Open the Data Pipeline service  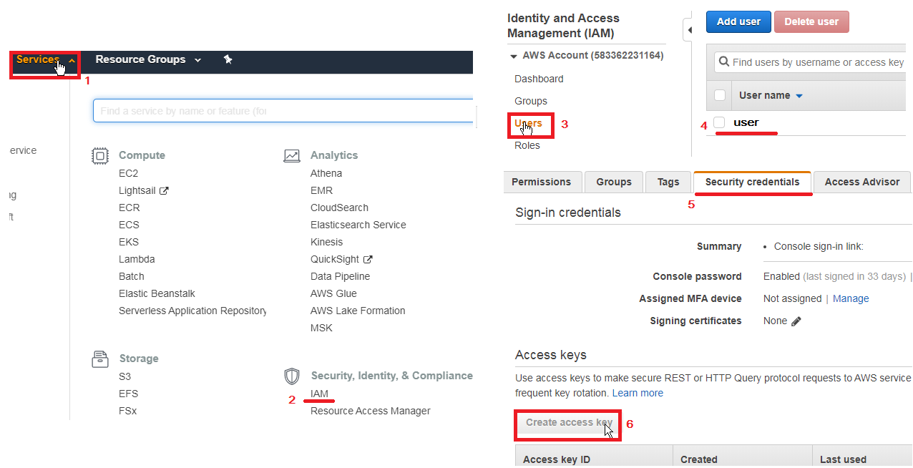[341, 276]
